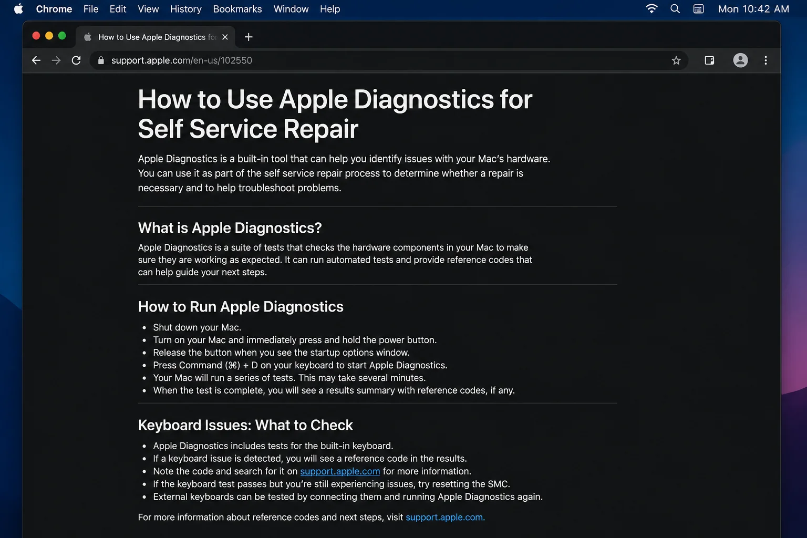Screen dimensions: 807x538
Task: Click the main page title heading
Action: (x=335, y=114)
